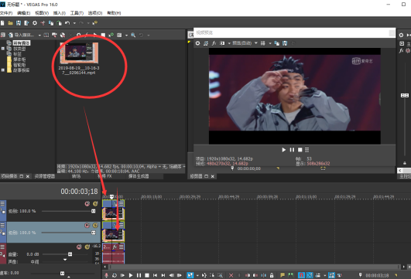Click the video output fx icon in preview
The height and width of the screenshot is (279, 411).
click(214, 43)
